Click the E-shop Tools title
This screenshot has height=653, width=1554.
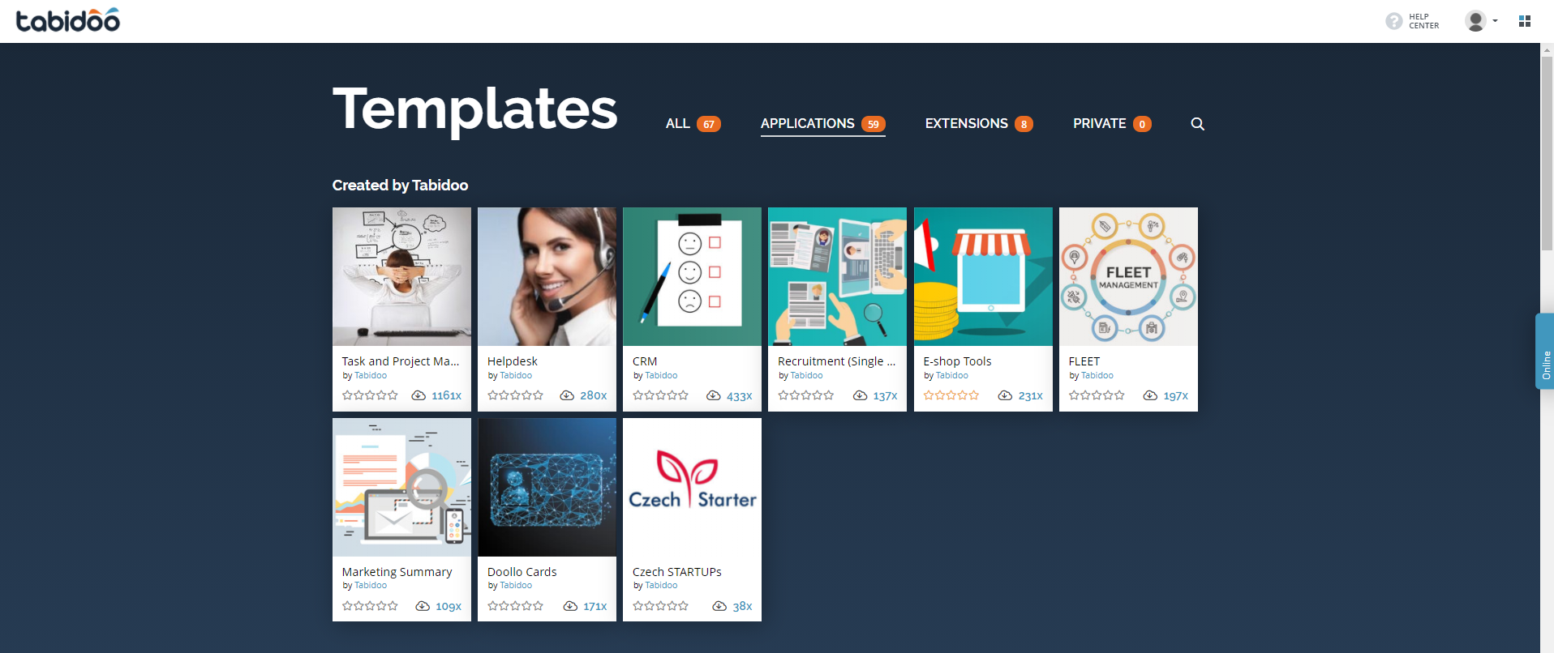point(957,361)
